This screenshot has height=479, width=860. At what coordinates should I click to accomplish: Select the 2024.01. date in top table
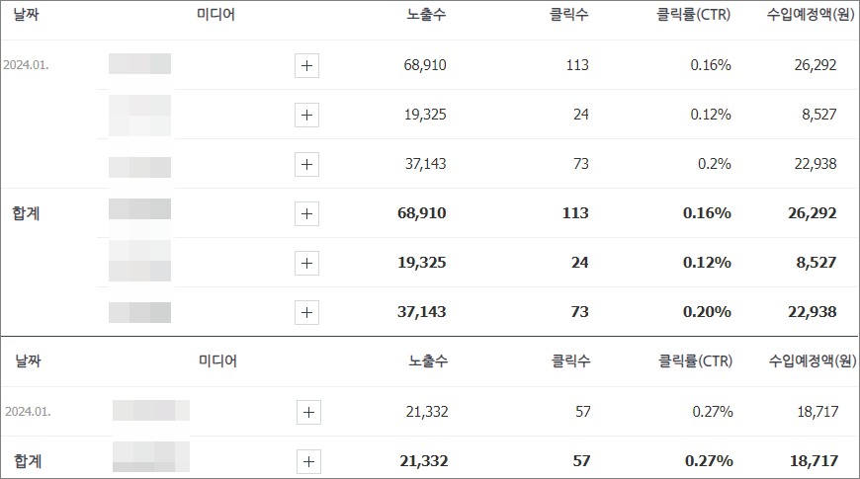coord(27,65)
